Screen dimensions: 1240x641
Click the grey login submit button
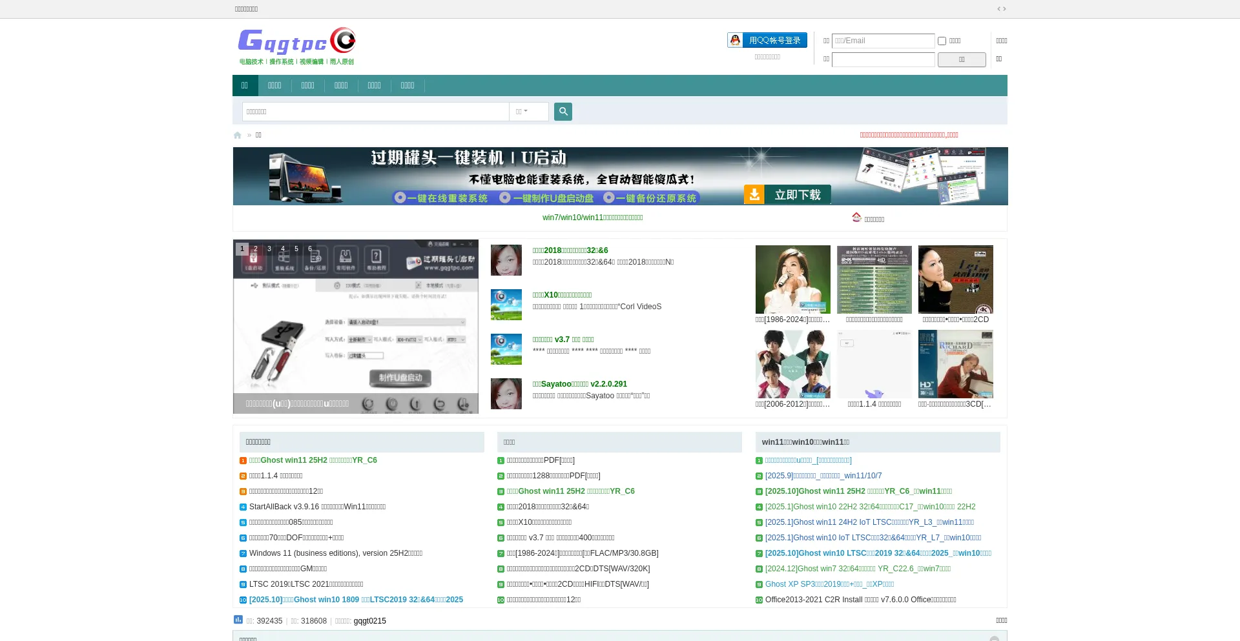(961, 60)
